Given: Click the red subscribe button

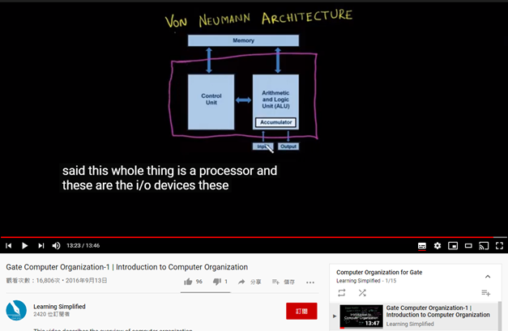Looking at the screenshot, I should 301,311.
